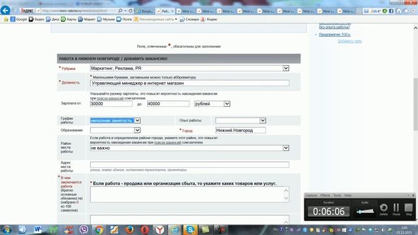This screenshot has height=235, width=418.
Task: Click the salary upper field with 40000
Action: click(169, 104)
